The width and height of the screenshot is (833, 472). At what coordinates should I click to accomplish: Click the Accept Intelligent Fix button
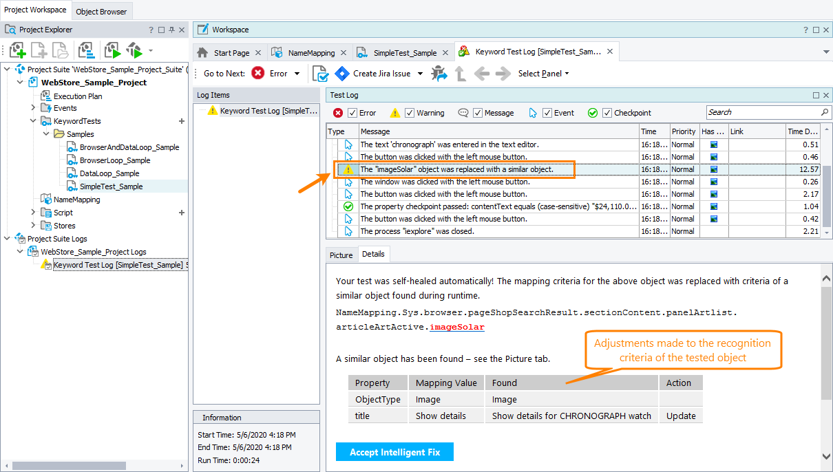pos(394,451)
